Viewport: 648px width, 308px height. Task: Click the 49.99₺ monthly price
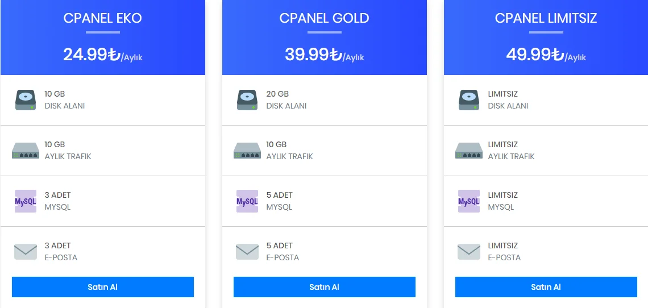click(x=546, y=55)
